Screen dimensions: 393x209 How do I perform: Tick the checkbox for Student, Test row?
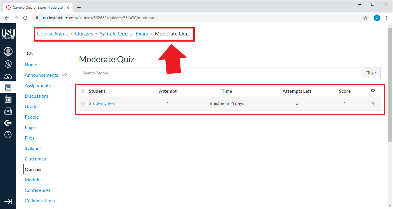pos(83,103)
